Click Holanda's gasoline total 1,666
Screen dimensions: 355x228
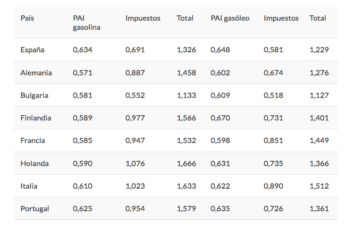pyautogui.click(x=186, y=164)
